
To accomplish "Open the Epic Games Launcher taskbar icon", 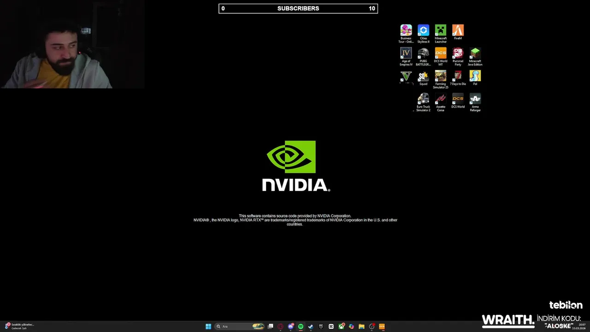I will pyautogui.click(x=321, y=326).
